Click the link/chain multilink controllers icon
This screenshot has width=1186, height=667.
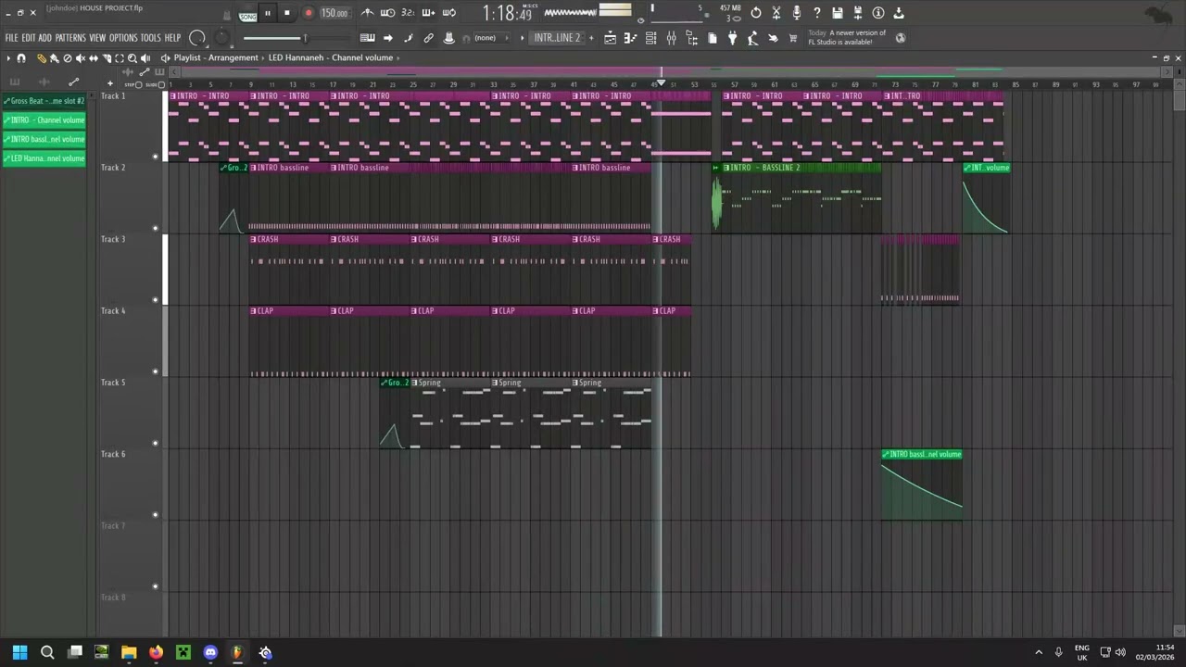[x=428, y=38]
